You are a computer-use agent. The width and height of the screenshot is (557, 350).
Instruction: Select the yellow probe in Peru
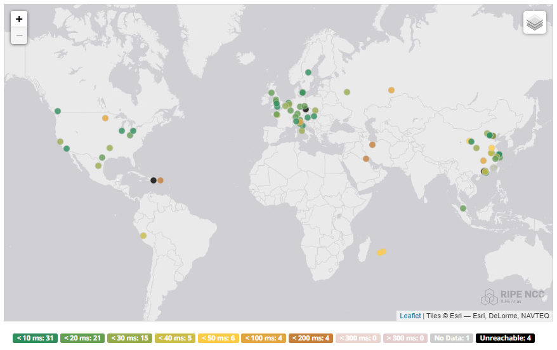(x=143, y=236)
